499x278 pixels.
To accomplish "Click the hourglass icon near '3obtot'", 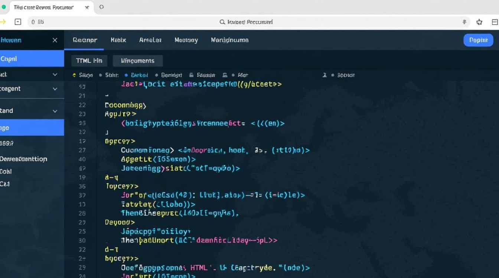I will 325,75.
